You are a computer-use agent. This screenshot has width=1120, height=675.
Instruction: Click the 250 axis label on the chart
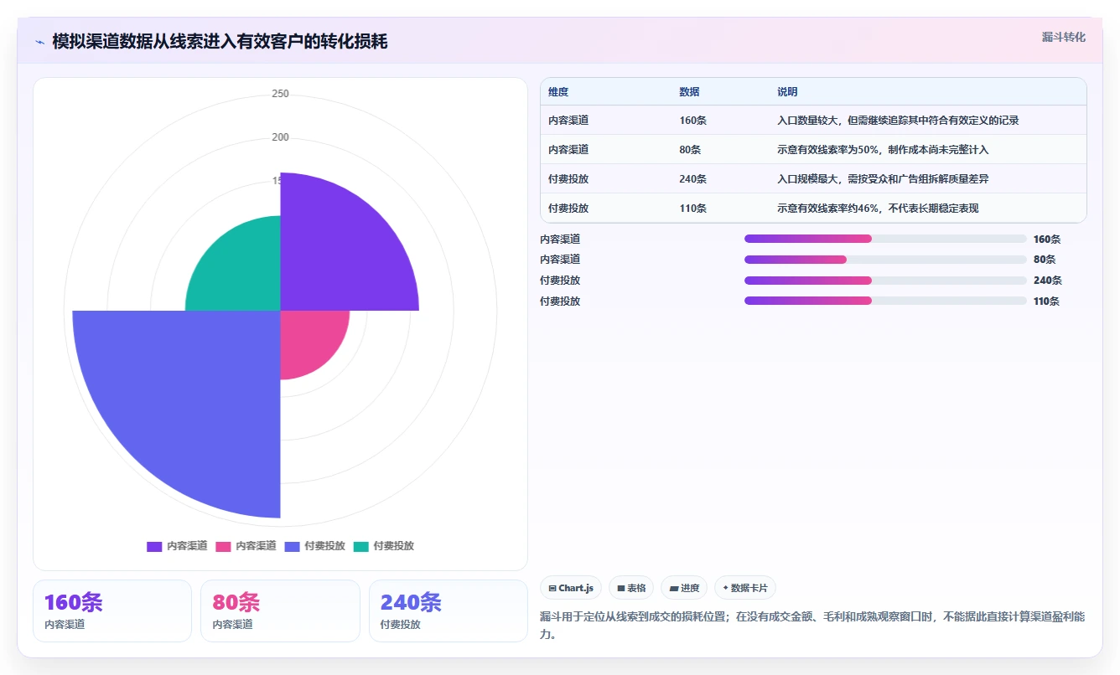[x=280, y=94]
